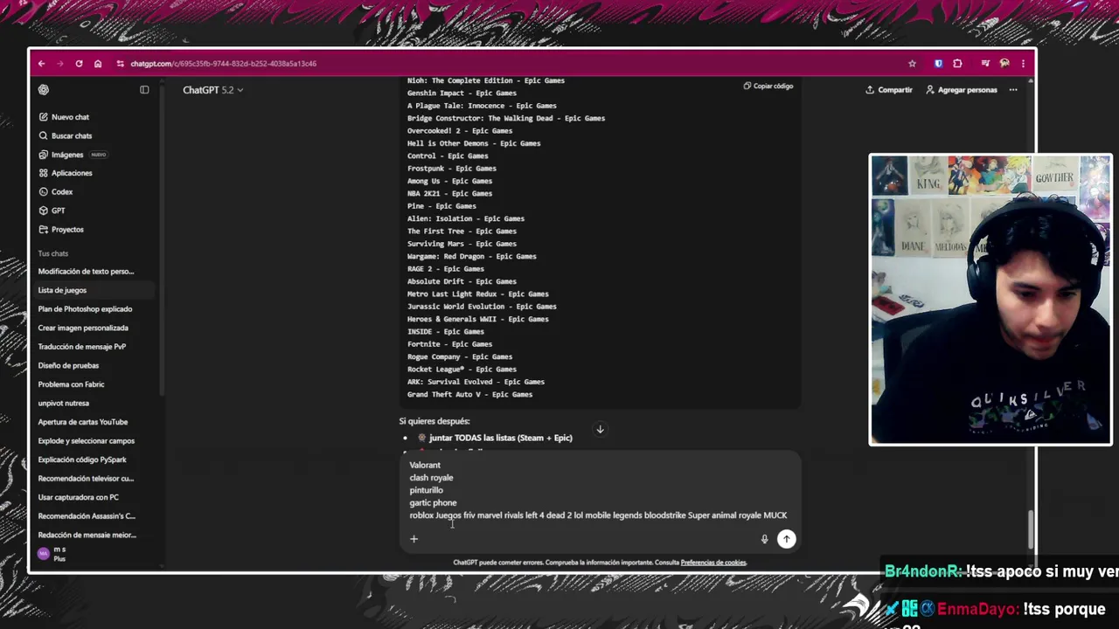Screen dimensions: 1119x629
Task: Click 'juntar TODAS las listas (Steam + Epic)'
Action: (x=500, y=438)
